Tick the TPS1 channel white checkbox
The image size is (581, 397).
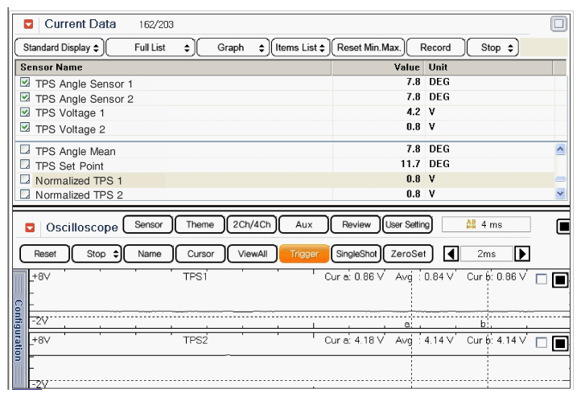click(x=542, y=279)
